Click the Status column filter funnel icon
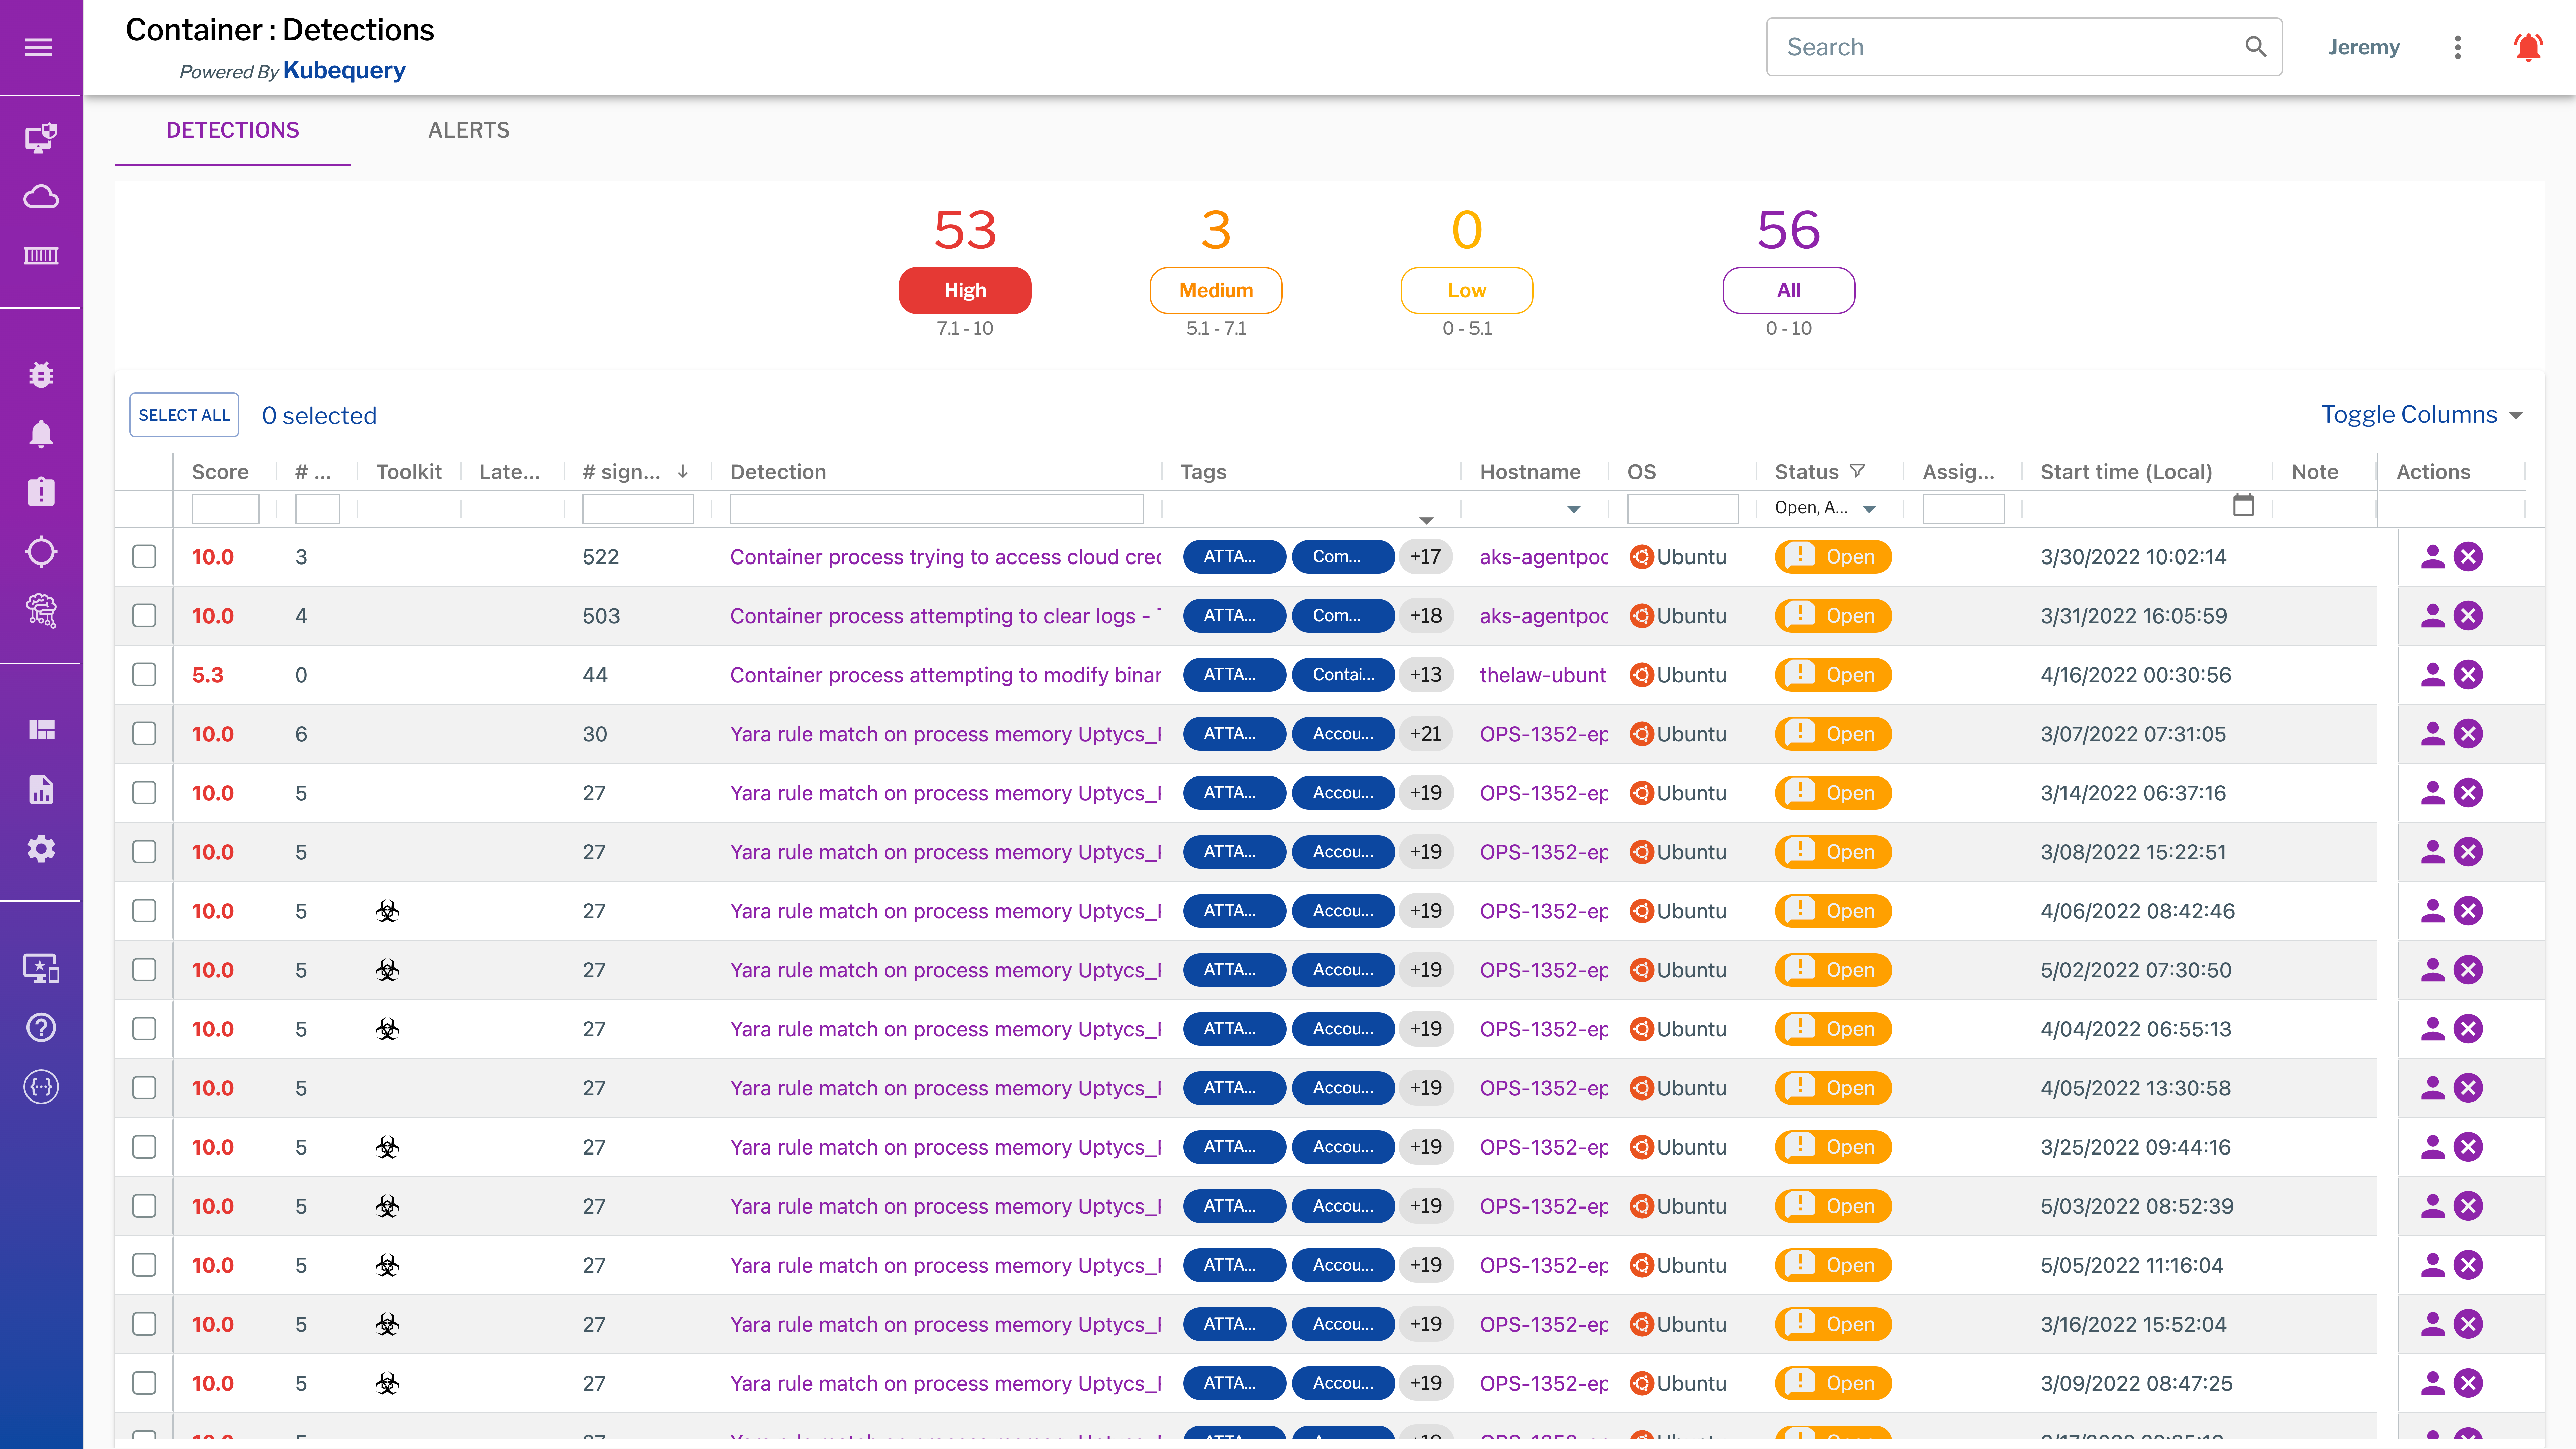 pos(1857,471)
